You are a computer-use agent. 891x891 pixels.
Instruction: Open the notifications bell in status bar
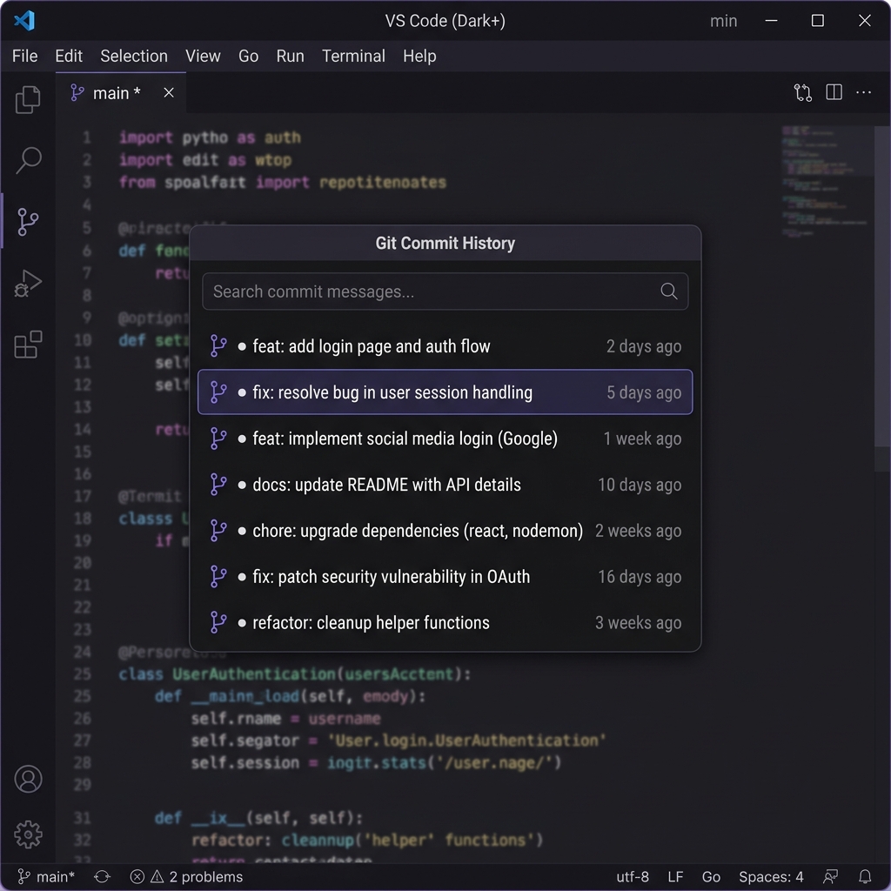(x=864, y=877)
